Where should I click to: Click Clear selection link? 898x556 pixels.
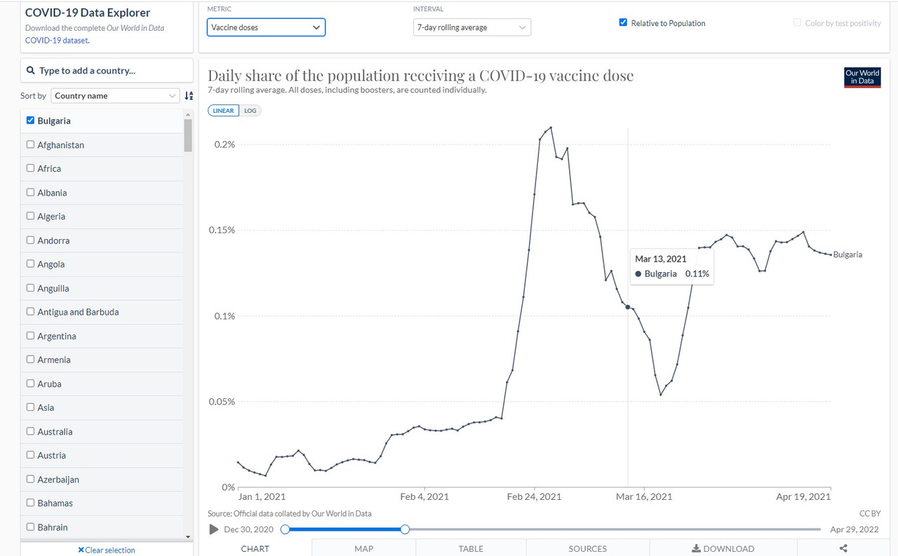107,550
